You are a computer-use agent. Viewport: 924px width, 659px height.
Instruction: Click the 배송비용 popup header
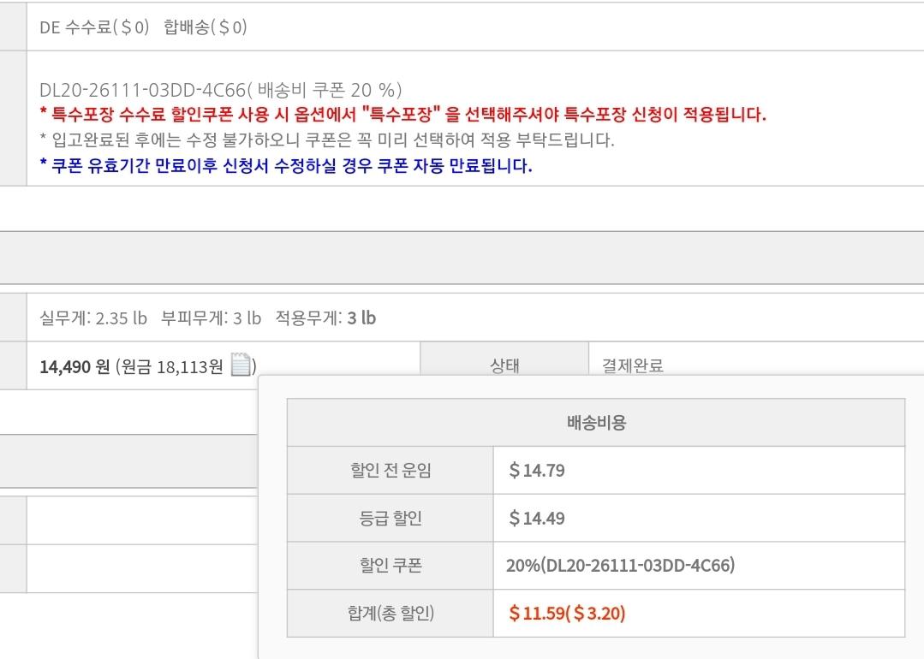(x=595, y=423)
